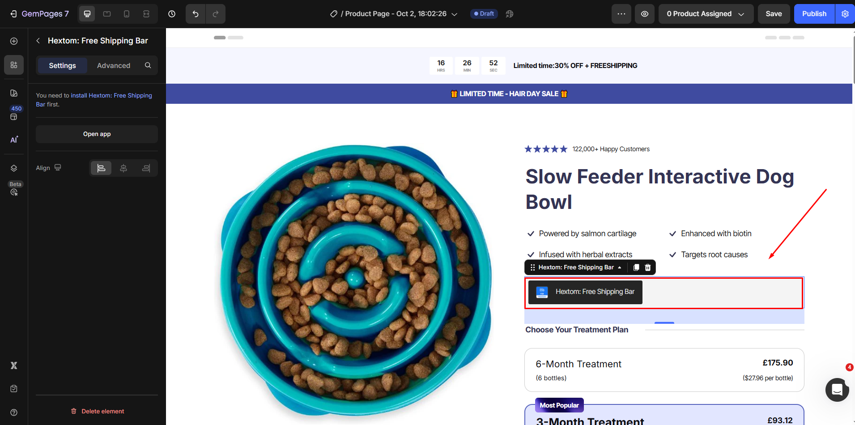Select the Choose Your Treatment Plan heading
Screen dimensions: 855x425
point(577,330)
